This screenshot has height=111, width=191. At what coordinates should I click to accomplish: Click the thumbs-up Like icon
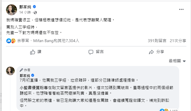[x=33, y=52]
